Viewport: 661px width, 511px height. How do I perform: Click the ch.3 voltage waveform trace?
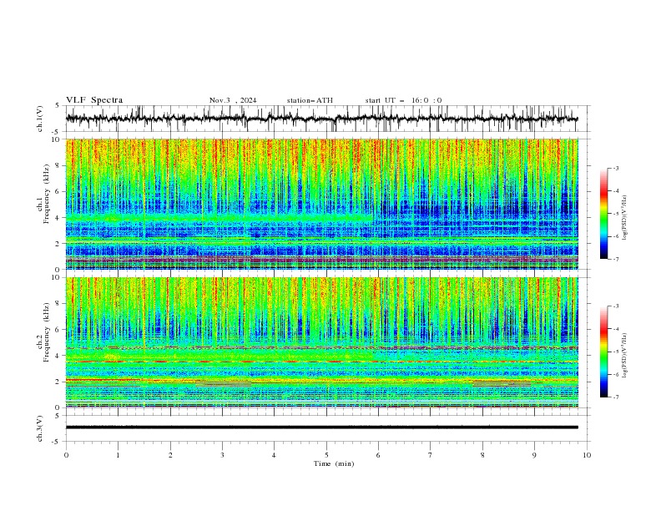point(321,428)
